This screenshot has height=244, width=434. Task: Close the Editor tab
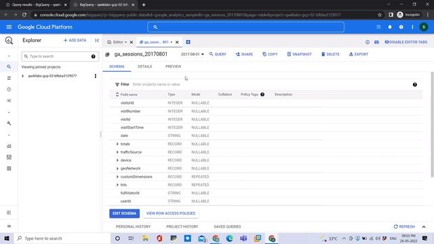coord(132,42)
